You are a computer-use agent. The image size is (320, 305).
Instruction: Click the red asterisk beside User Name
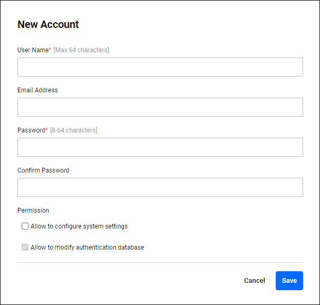(x=50, y=50)
